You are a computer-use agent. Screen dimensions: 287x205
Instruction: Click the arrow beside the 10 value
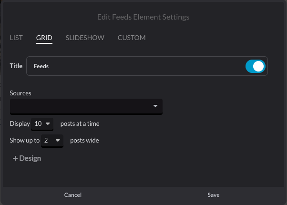pos(48,124)
